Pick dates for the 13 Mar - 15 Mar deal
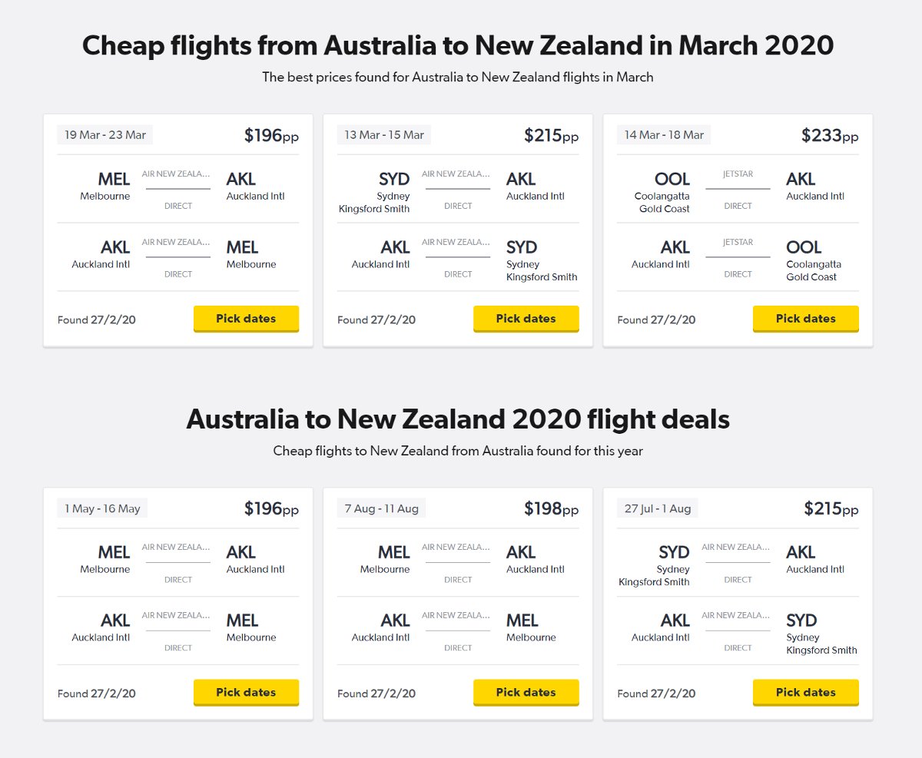Screen dimensions: 922x758 tap(526, 319)
